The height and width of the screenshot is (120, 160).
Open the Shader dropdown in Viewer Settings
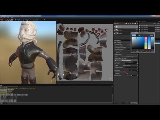tap(130, 57)
